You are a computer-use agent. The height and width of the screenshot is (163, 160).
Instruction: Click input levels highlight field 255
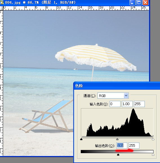pyautogui.click(x=139, y=104)
